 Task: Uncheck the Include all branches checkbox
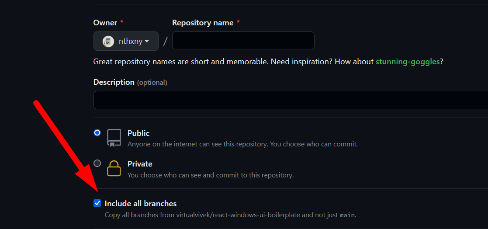point(97,203)
